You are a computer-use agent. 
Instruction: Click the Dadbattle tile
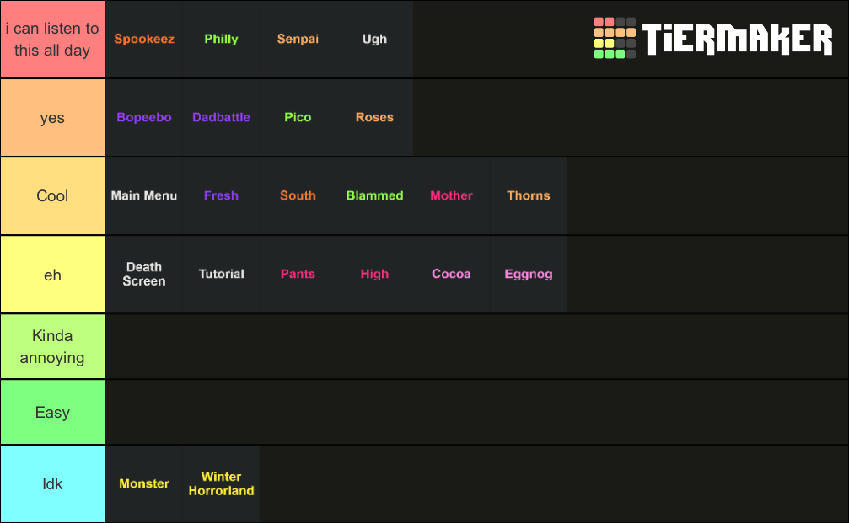pyautogui.click(x=221, y=117)
